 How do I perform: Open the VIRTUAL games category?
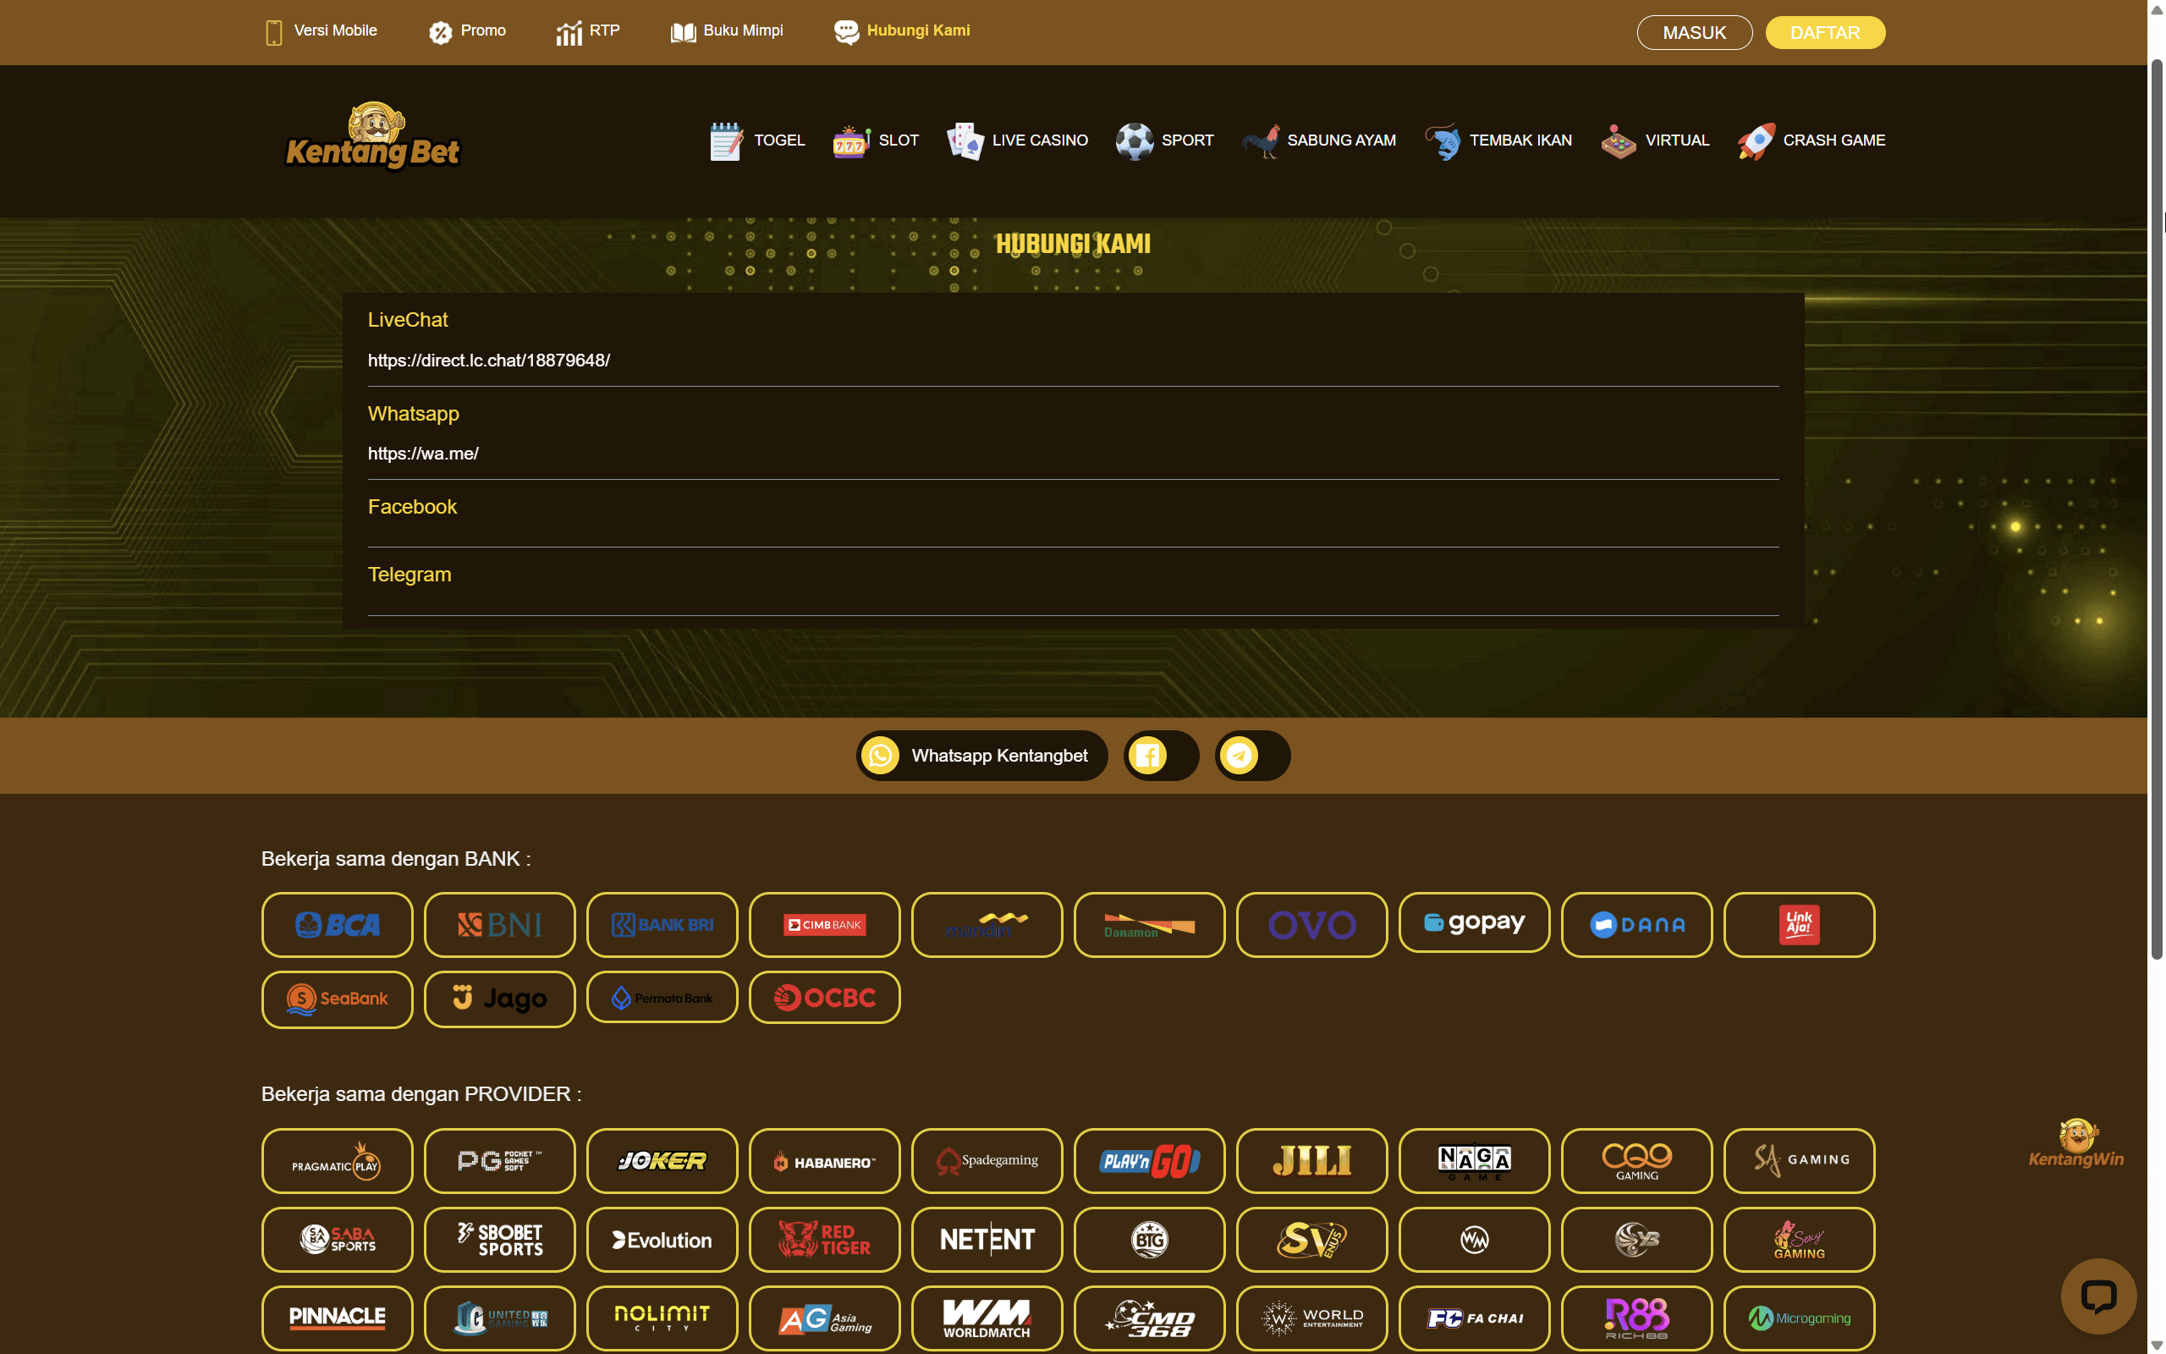[1655, 140]
